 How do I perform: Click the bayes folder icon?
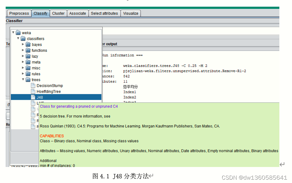pyautogui.click(x=28, y=44)
